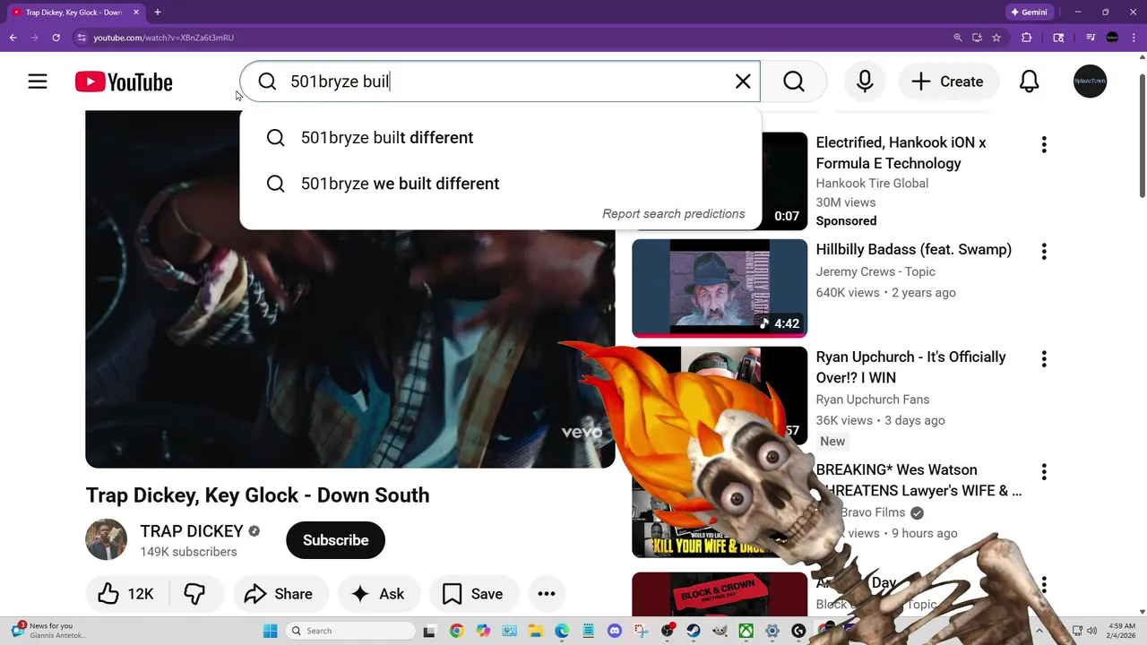This screenshot has width=1147, height=645.
Task: Open Microsoft Edge from taskbar
Action: pyautogui.click(x=562, y=631)
